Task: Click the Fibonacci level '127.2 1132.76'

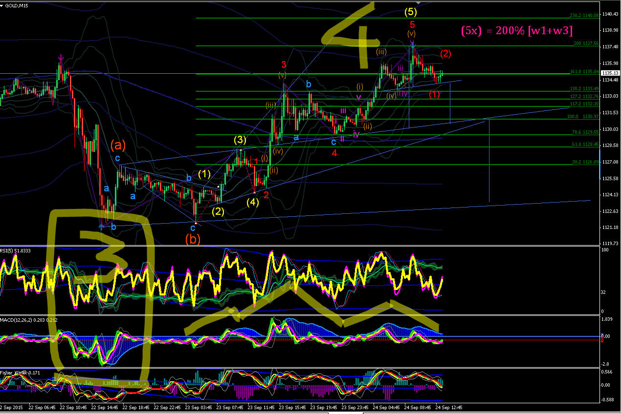Action: (x=585, y=97)
